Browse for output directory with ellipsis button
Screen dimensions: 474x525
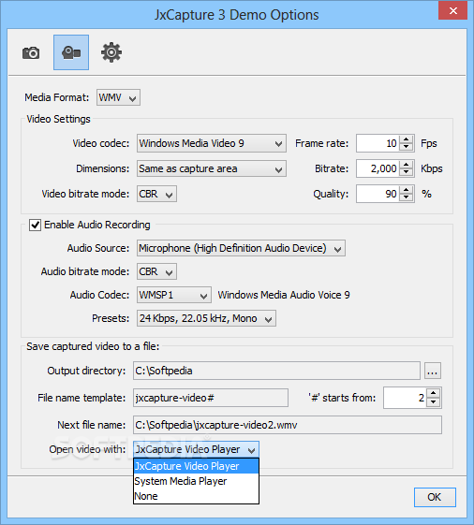point(433,371)
